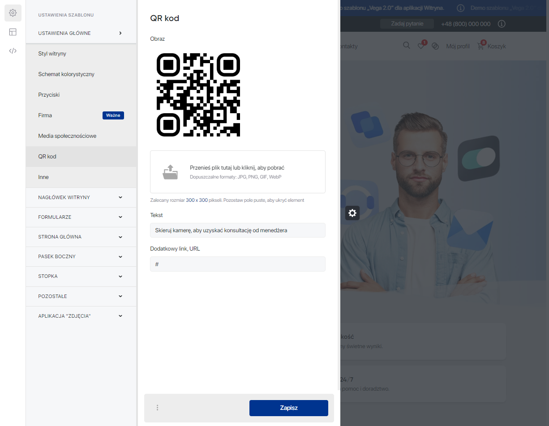This screenshot has height=426, width=549.
Task: Open the settings gear in the far-left sidebar
Action: (x=13, y=13)
